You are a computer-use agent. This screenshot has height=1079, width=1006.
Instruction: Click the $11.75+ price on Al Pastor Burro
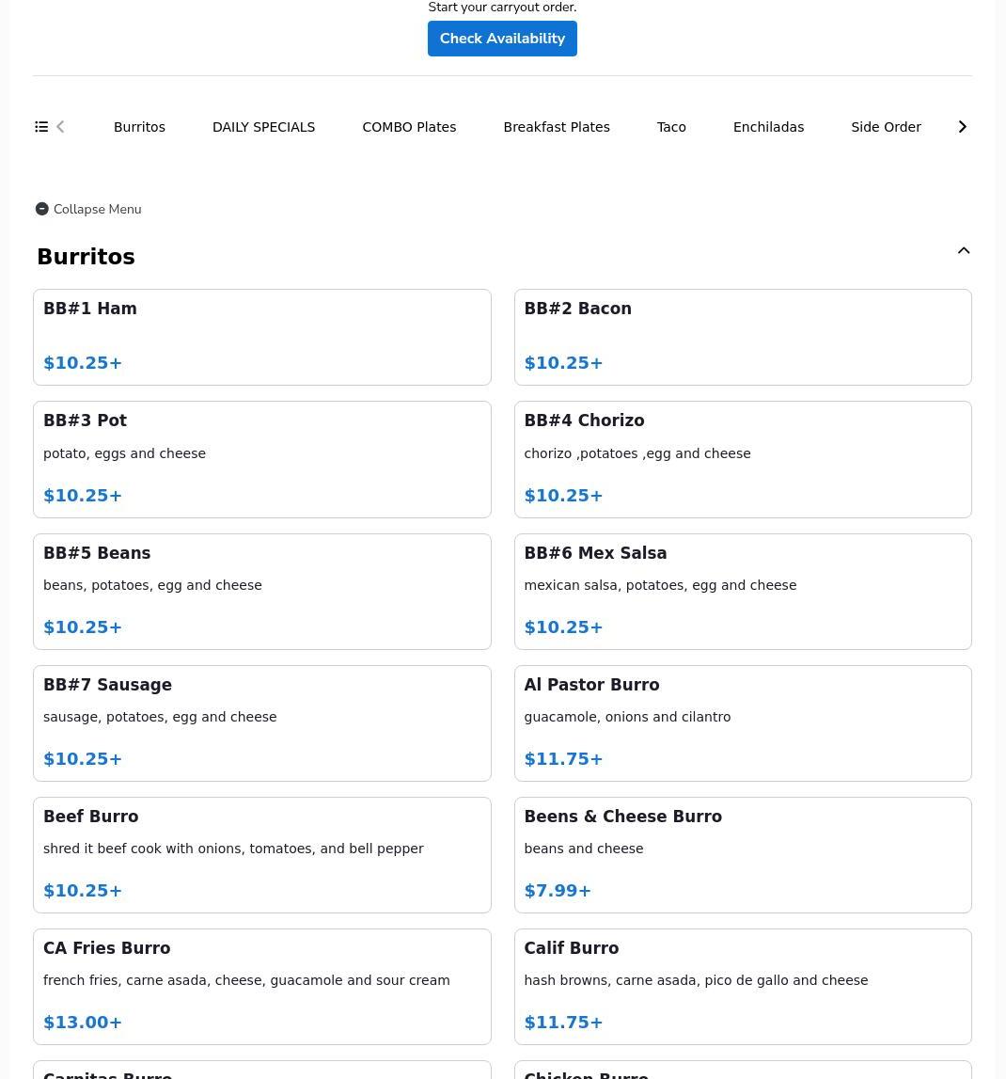563,759
